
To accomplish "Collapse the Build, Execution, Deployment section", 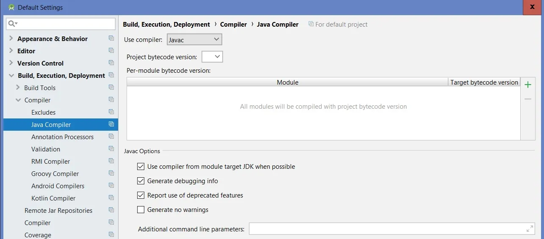I will click(11, 76).
